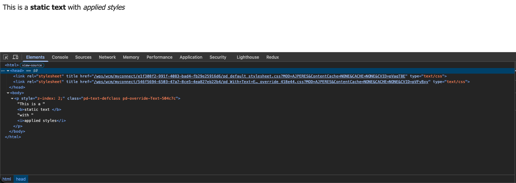The image size is (516, 183).
Task: Open the Application tab
Action: click(x=191, y=57)
